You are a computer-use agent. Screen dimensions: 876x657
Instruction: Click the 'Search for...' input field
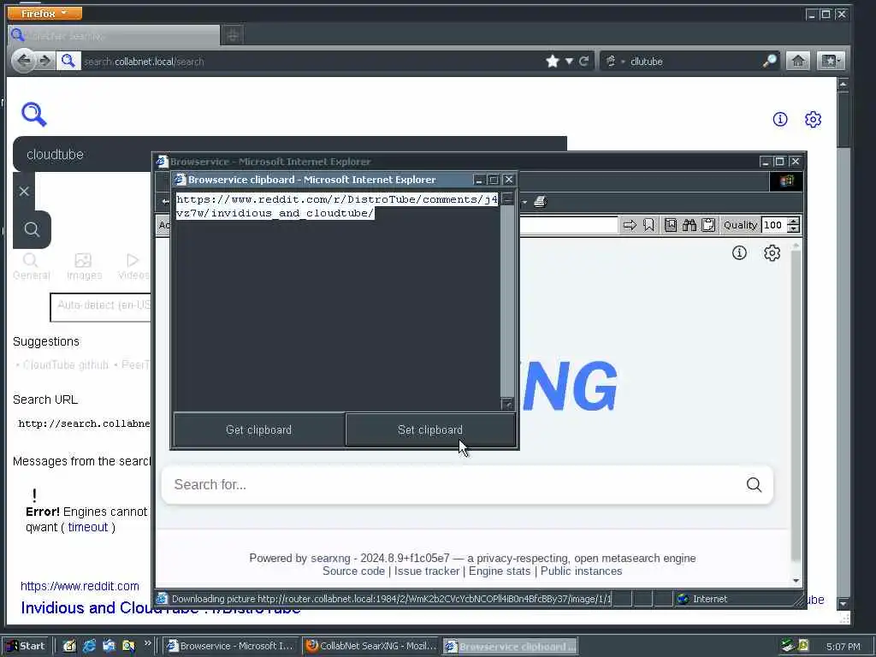453,484
